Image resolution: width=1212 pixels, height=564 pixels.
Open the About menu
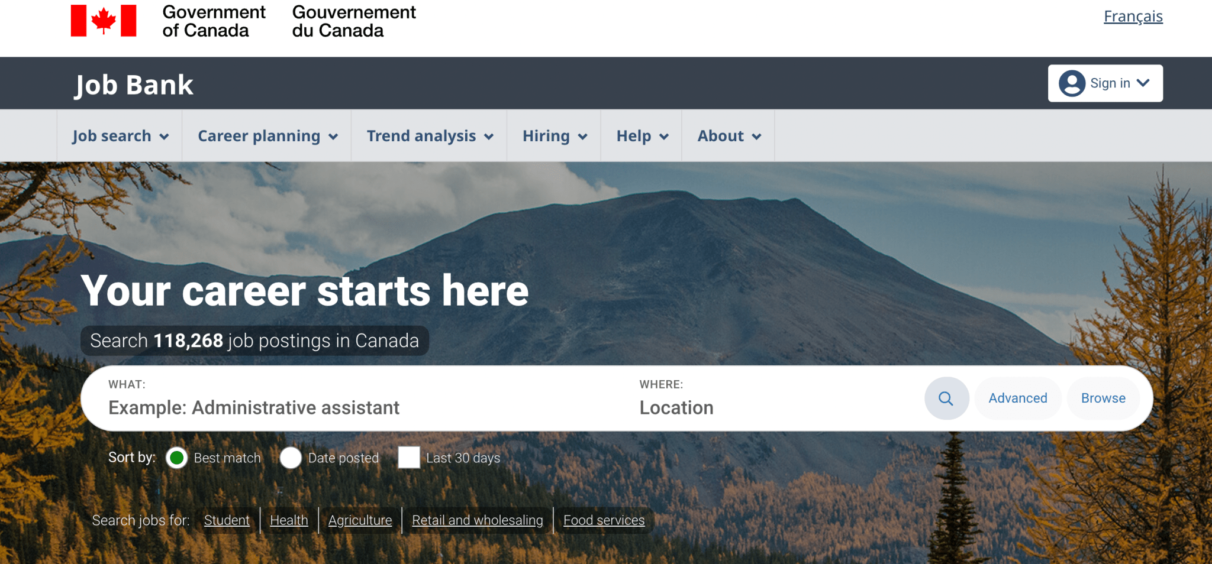click(721, 136)
